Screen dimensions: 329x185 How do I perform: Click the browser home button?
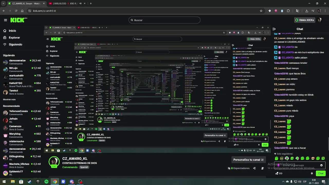22,11
